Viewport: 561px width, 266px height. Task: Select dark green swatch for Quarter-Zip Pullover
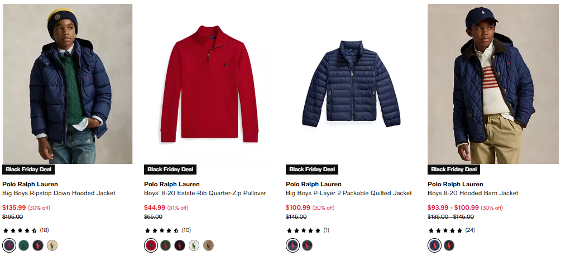click(165, 245)
